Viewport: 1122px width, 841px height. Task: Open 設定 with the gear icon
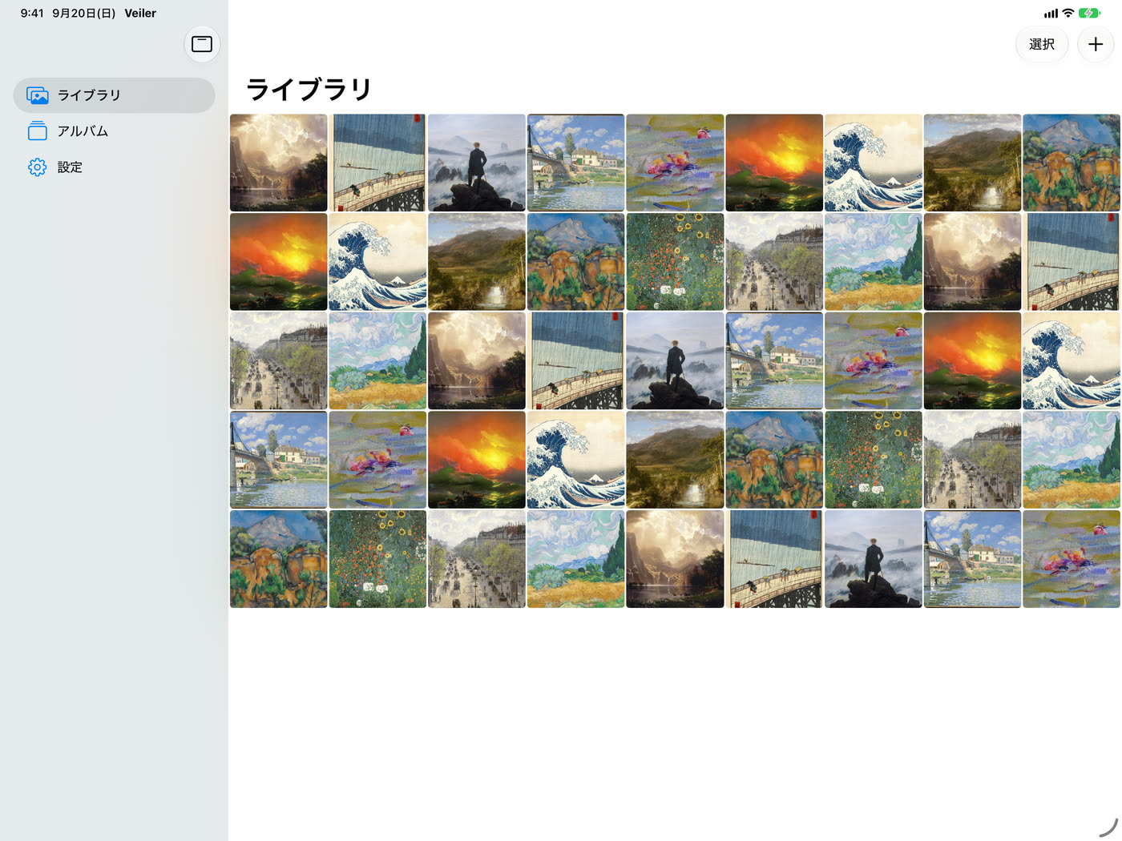point(114,167)
